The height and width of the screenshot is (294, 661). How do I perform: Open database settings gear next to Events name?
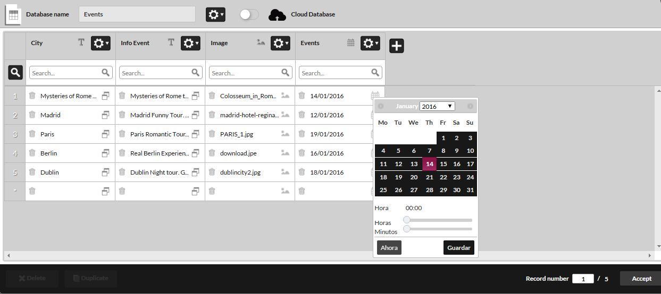click(215, 15)
